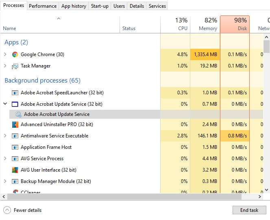Click the Adobe Acrobat SpeedLauncher icon
Screen dimensions: 270x220
click(15, 93)
